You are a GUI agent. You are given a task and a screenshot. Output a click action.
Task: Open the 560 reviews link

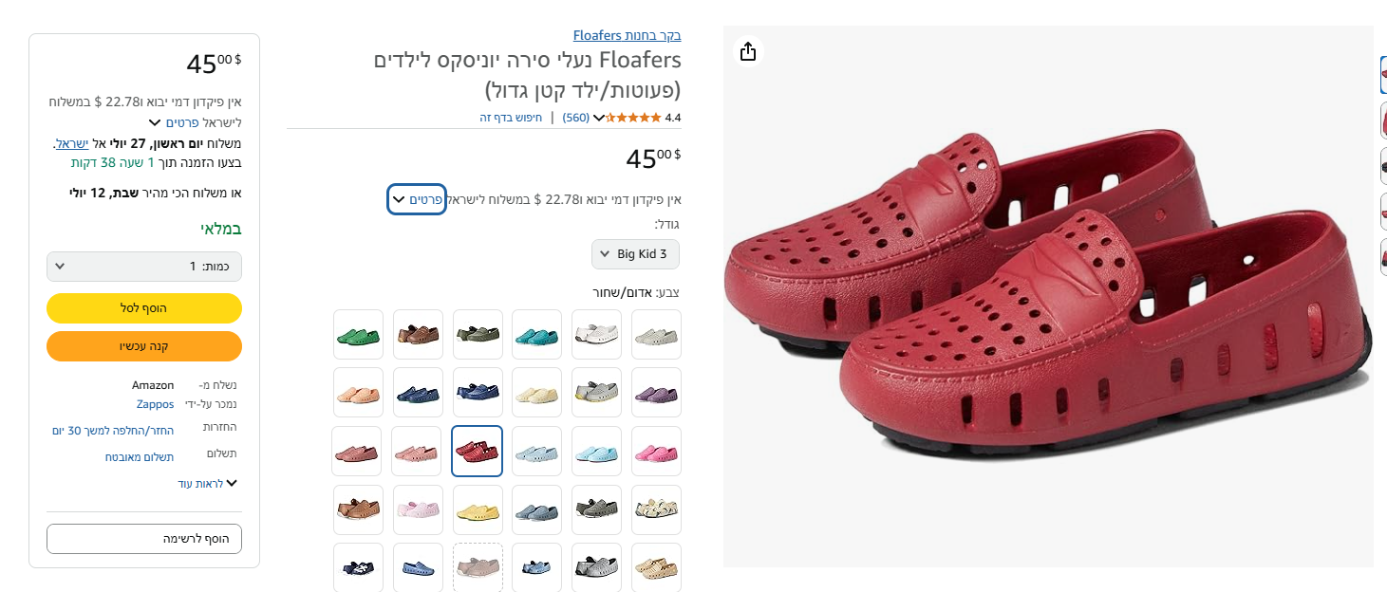(x=575, y=118)
